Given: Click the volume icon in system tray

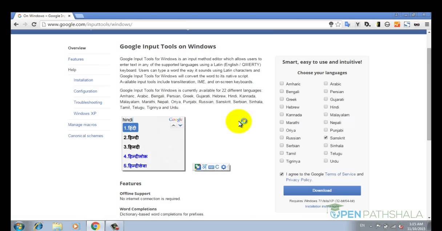Looking at the screenshot, I should click(401, 226).
